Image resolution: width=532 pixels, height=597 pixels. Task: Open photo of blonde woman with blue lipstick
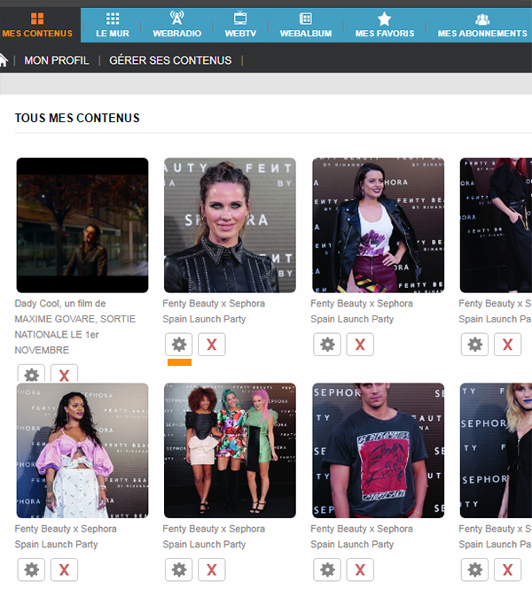tap(496, 451)
